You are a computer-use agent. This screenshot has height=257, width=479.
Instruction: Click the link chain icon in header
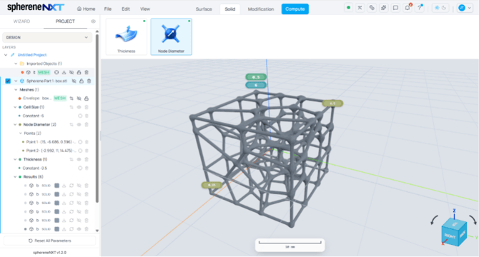[x=372, y=8]
